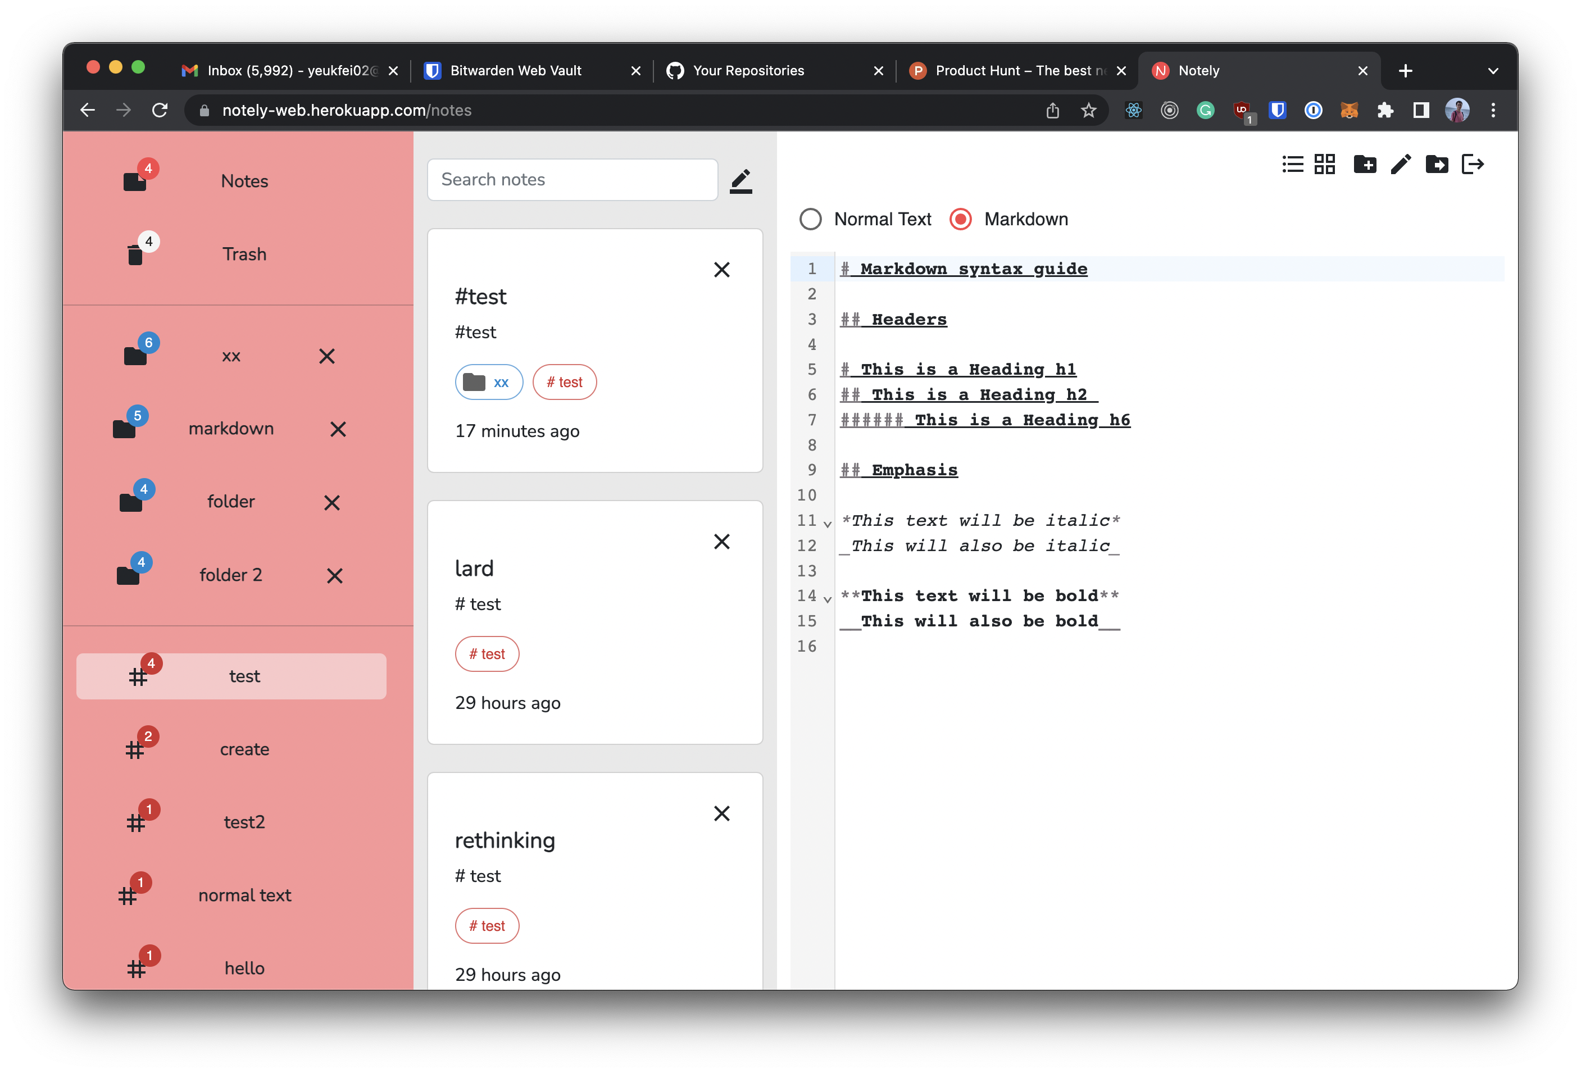Click the logout icon
The height and width of the screenshot is (1073, 1581).
tap(1473, 164)
